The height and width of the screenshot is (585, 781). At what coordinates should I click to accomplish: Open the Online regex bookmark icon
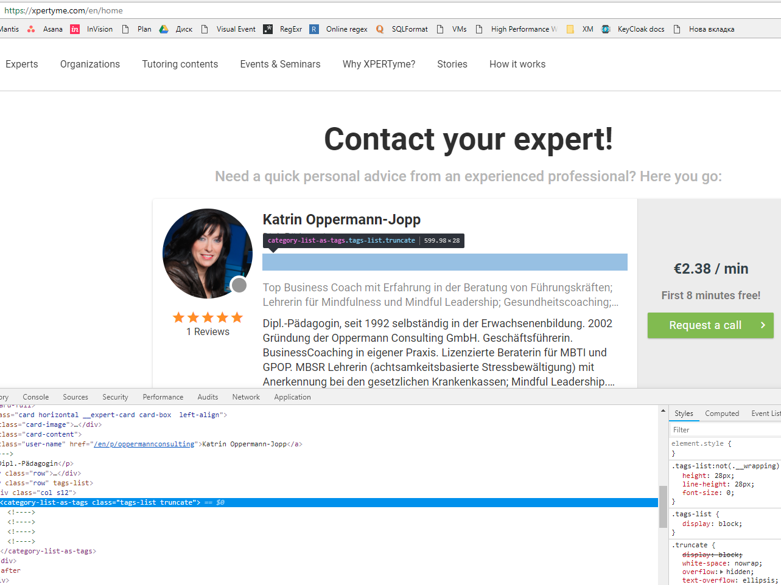[314, 29]
